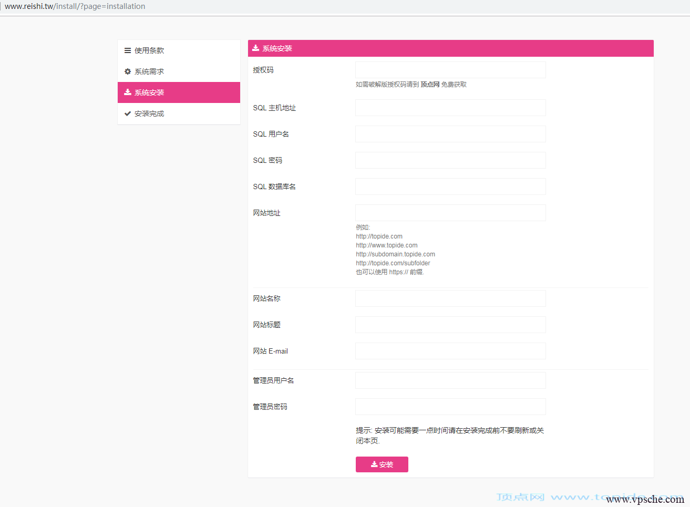
Task: Click the SQL 数据库名 field
Action: point(450,187)
